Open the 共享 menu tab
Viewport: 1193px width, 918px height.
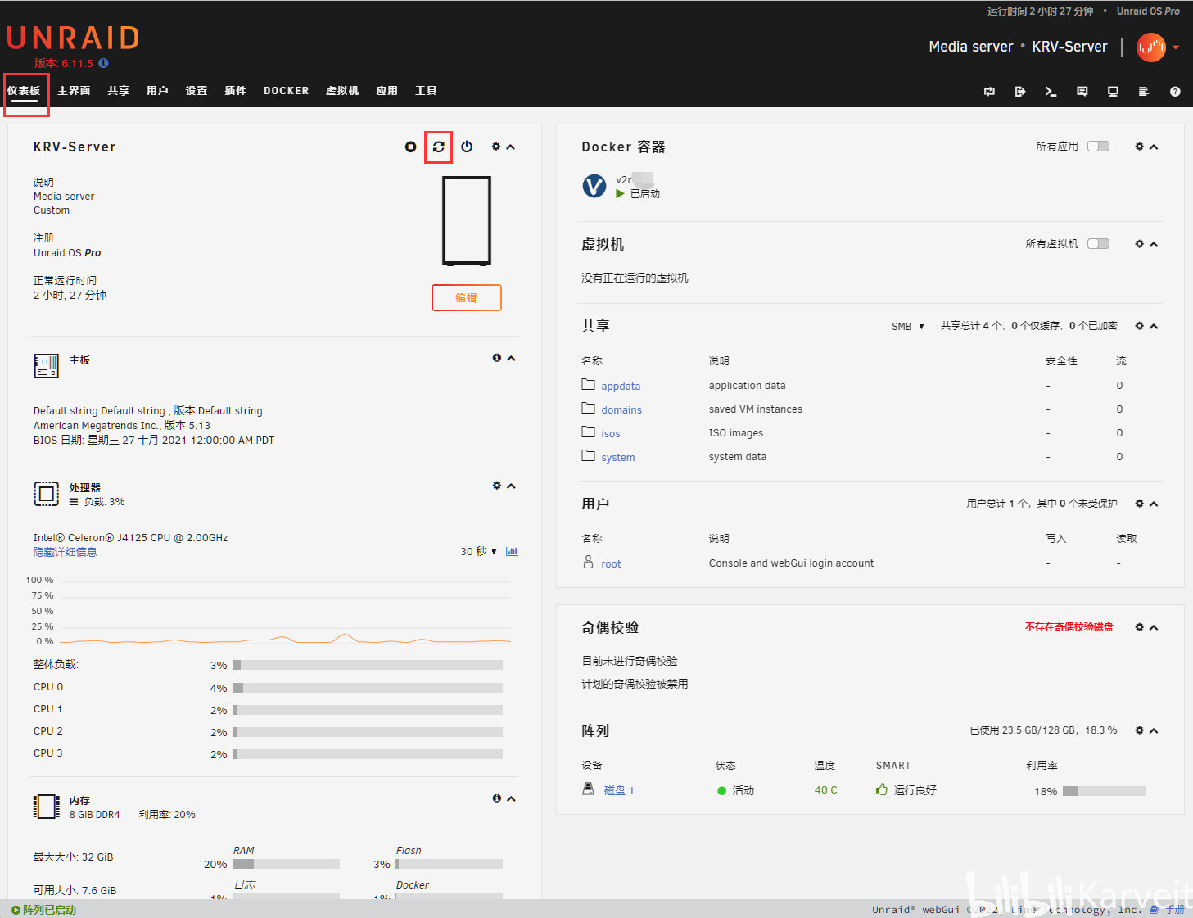coord(119,91)
